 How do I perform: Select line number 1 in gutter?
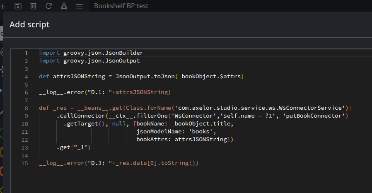(x=26, y=53)
